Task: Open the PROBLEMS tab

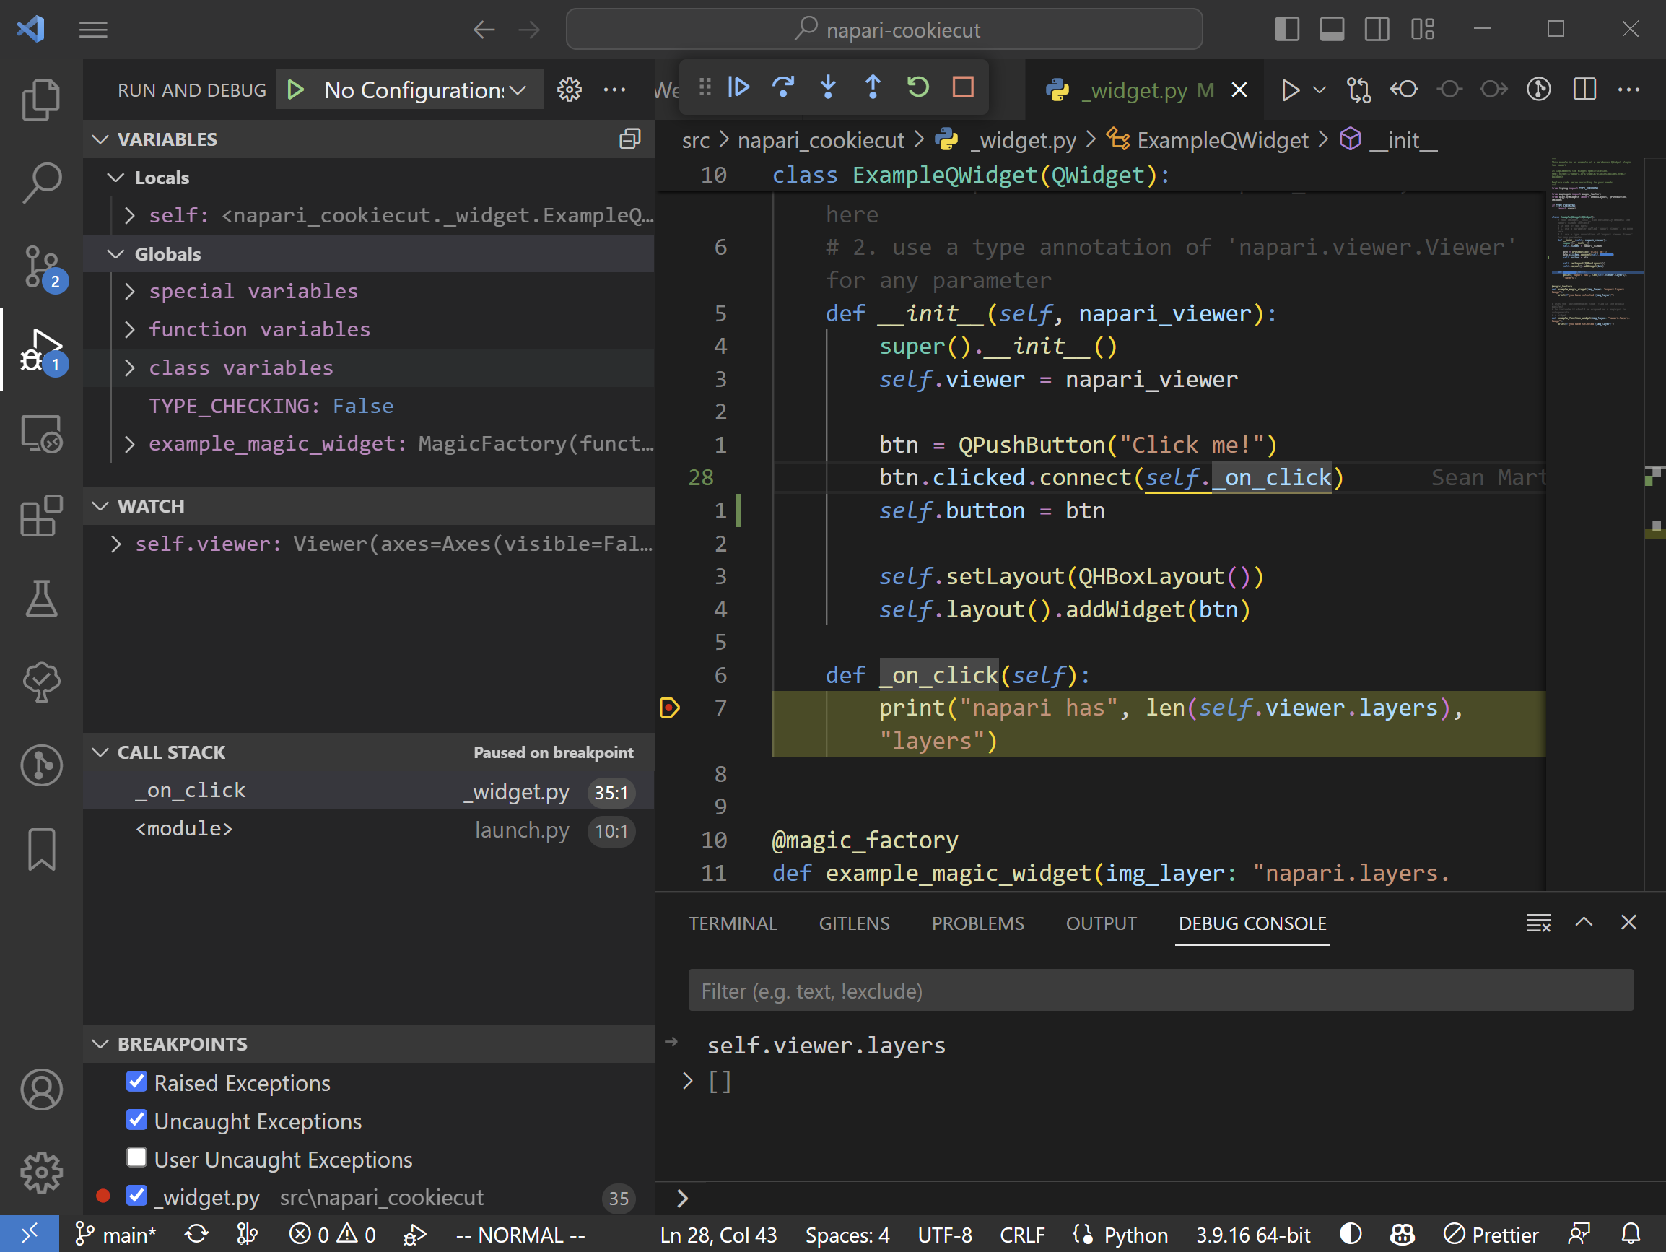Action: pyautogui.click(x=977, y=923)
